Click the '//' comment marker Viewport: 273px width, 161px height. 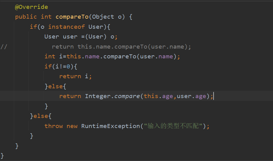pyautogui.click(x=4, y=47)
